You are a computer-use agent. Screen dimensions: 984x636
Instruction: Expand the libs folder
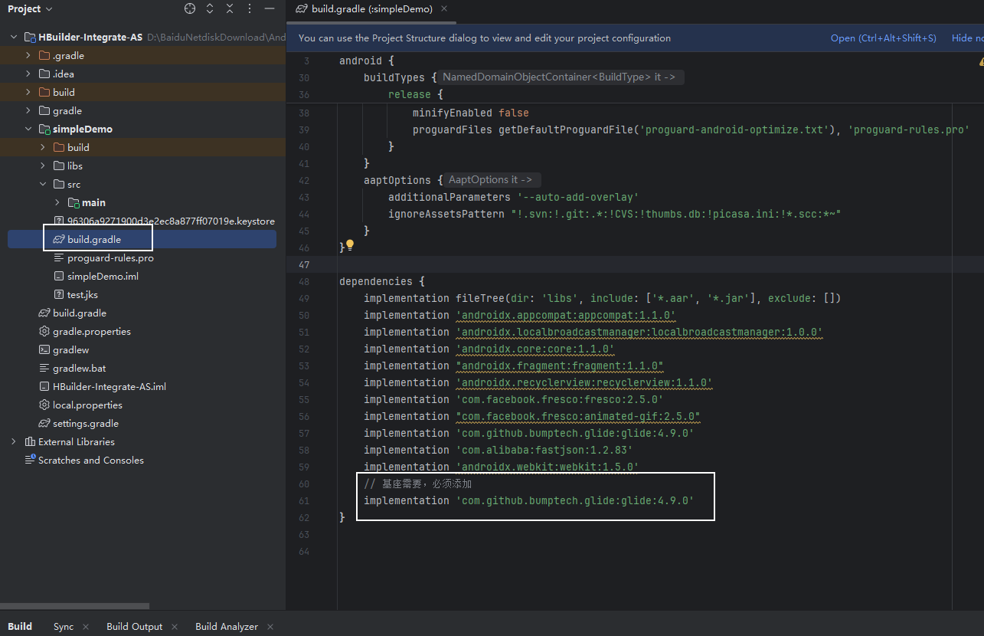[x=43, y=166]
